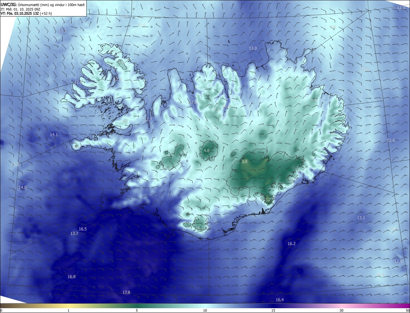Click the 12.2 value label northwest of Westfjords
The width and height of the screenshot is (410, 313).
click(62, 31)
